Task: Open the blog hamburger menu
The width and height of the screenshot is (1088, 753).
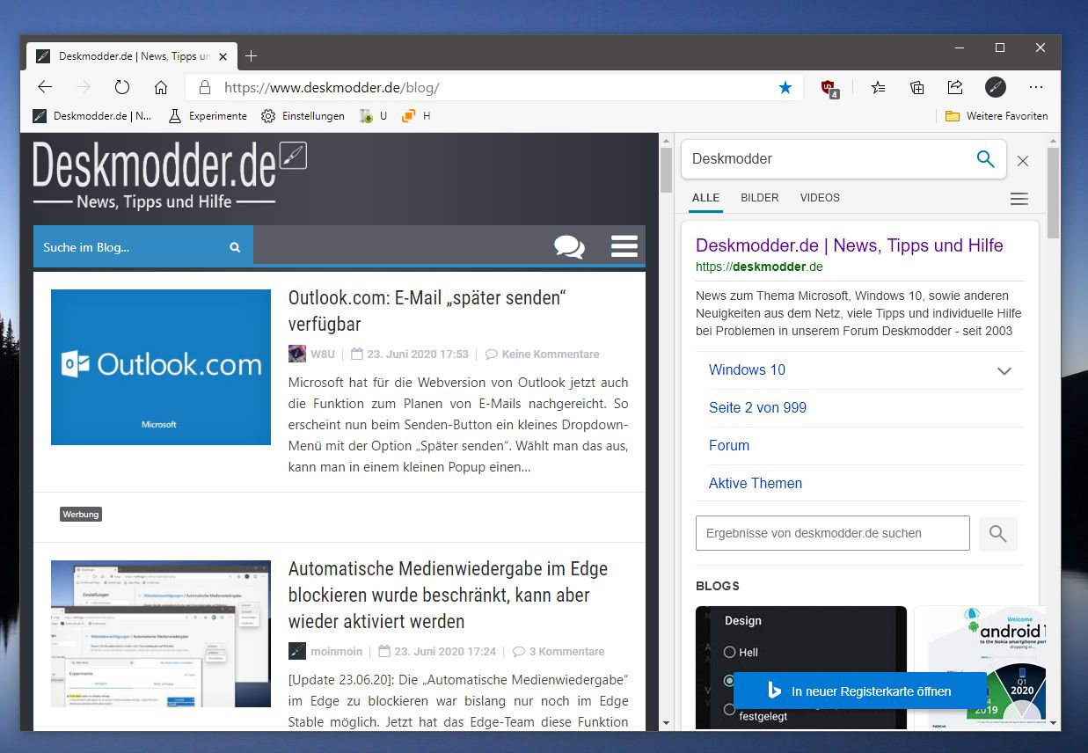Action: [624, 246]
